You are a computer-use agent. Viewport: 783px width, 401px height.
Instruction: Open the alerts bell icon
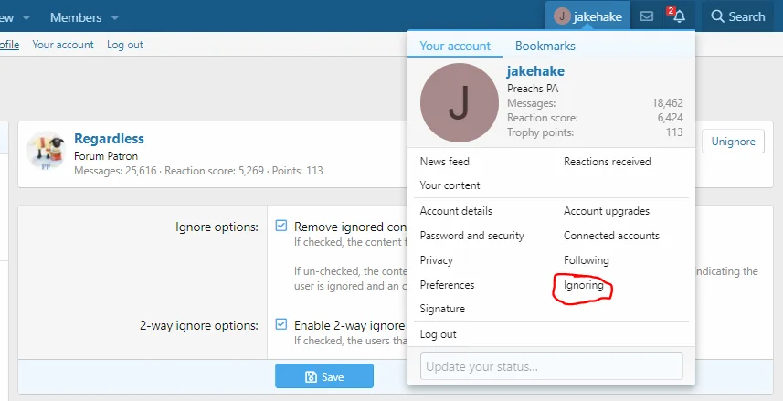click(679, 16)
